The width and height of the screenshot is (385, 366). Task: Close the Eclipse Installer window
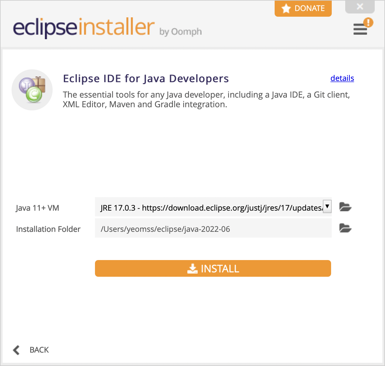360,6
